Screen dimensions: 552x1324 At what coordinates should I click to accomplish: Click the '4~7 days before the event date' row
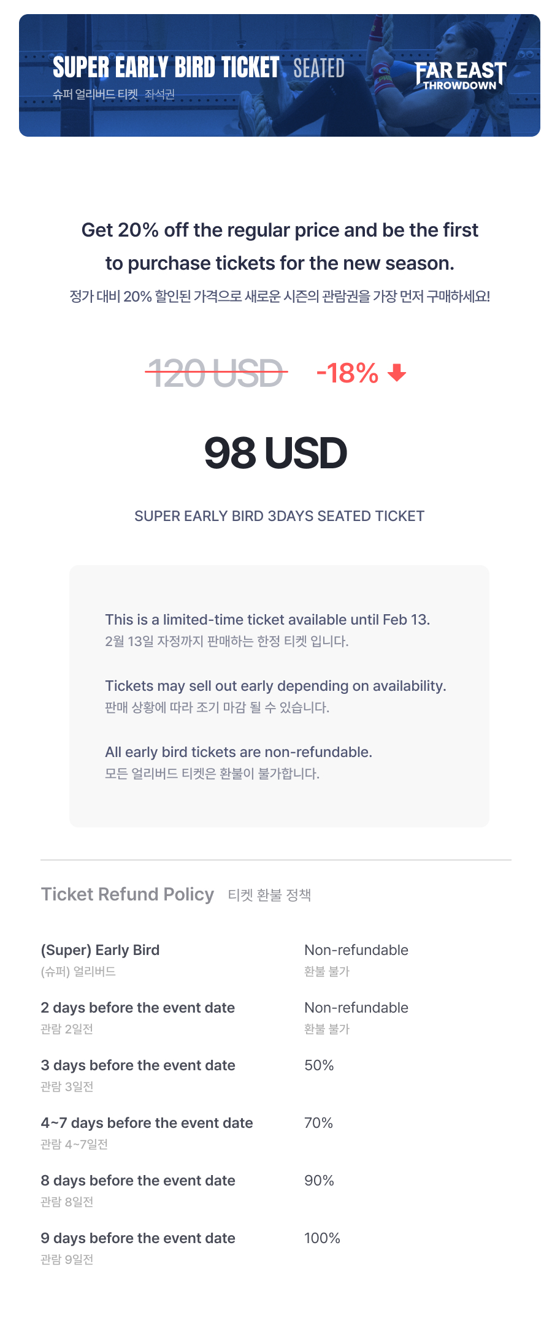[x=147, y=1123]
